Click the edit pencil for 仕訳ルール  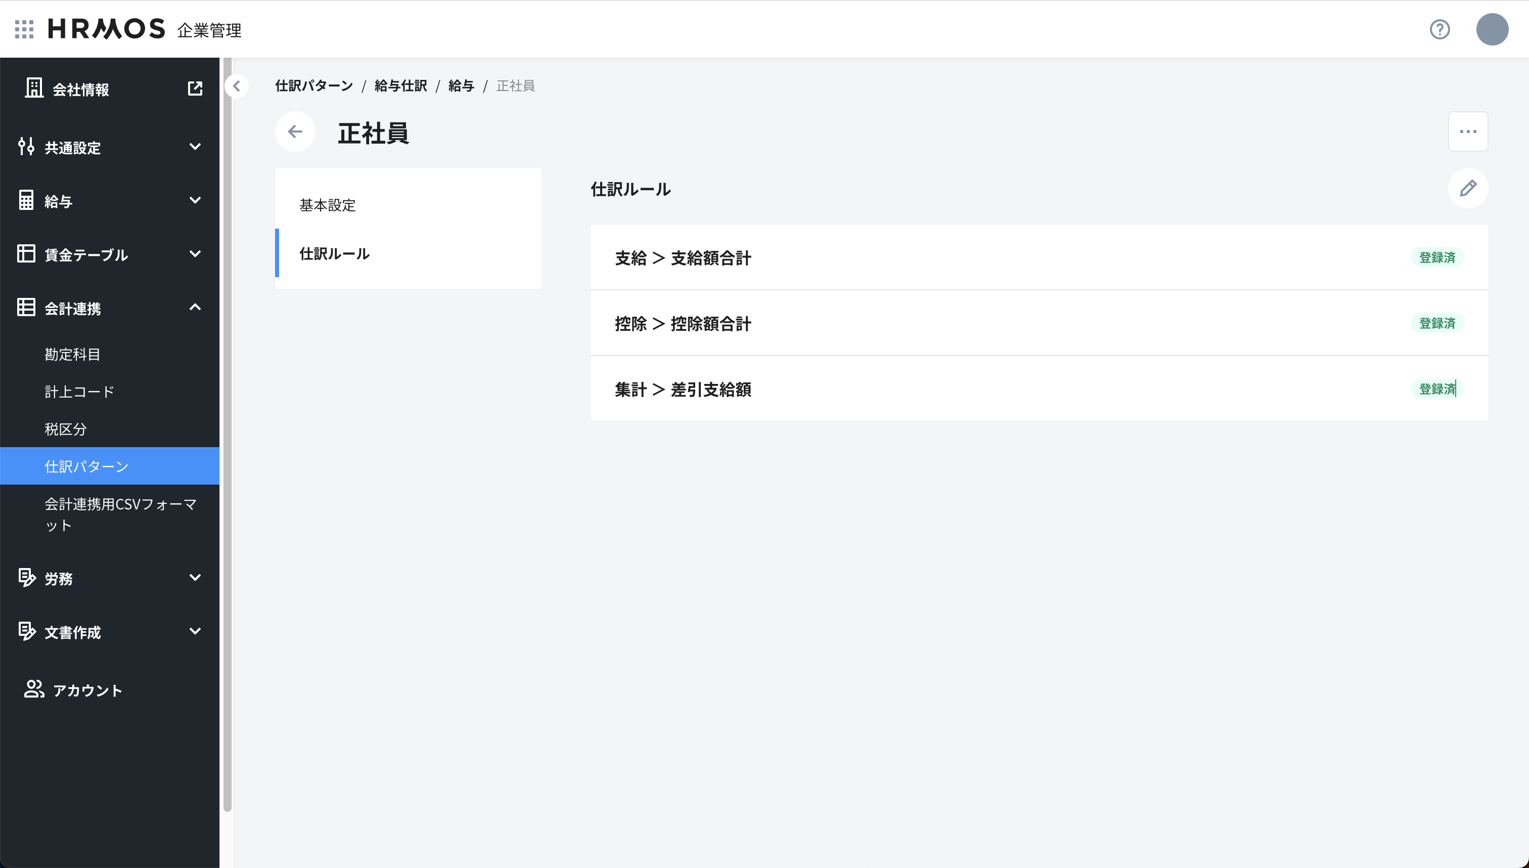(x=1468, y=188)
